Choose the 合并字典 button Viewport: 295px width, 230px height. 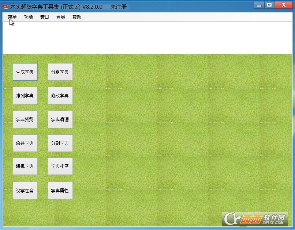pos(25,143)
